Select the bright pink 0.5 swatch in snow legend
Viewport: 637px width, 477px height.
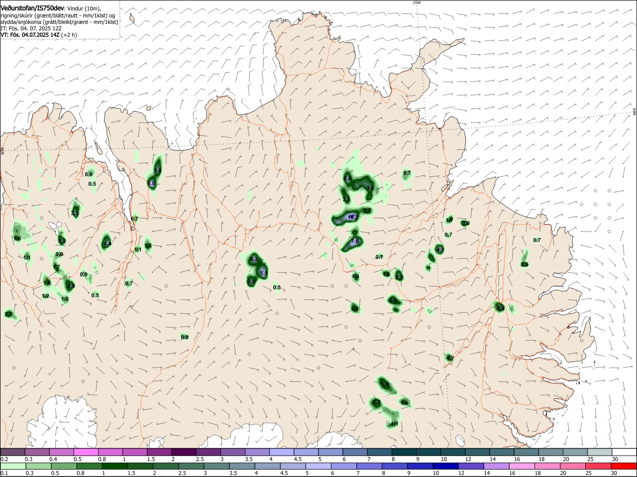(x=86, y=452)
